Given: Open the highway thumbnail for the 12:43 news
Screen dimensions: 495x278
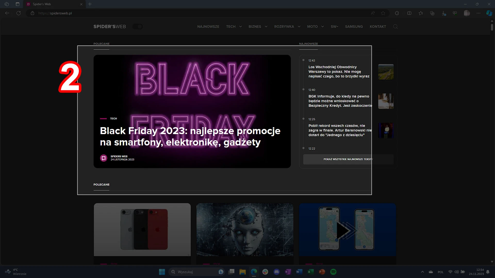Looking at the screenshot, I should (x=386, y=72).
